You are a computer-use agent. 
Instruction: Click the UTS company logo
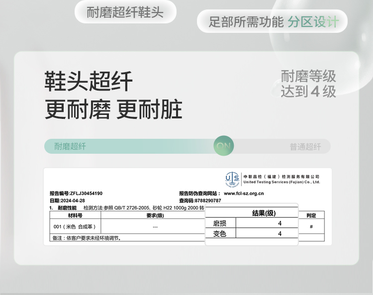[x=232, y=180]
